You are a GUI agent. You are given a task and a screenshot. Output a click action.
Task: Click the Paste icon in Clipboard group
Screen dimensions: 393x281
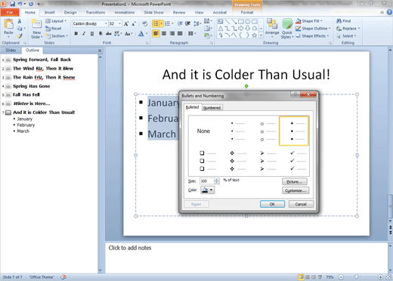click(9, 24)
